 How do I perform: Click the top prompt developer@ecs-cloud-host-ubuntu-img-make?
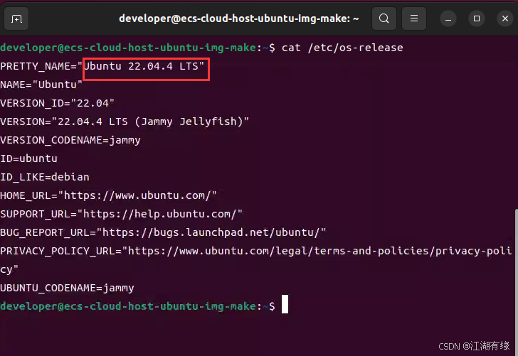pos(128,48)
